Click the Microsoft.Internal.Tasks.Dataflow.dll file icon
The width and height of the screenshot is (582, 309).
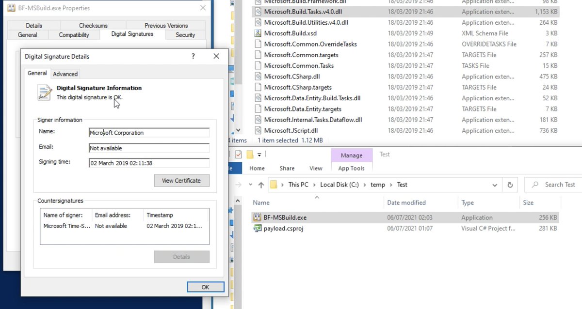(258, 120)
